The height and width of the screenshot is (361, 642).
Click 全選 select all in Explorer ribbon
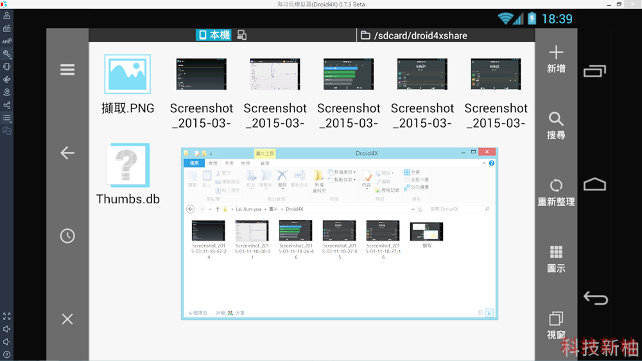[x=412, y=172]
